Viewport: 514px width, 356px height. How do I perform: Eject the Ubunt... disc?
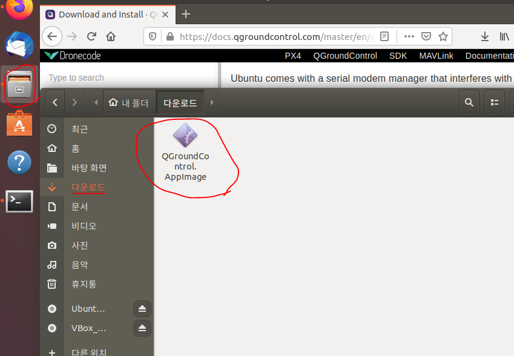[x=142, y=309]
